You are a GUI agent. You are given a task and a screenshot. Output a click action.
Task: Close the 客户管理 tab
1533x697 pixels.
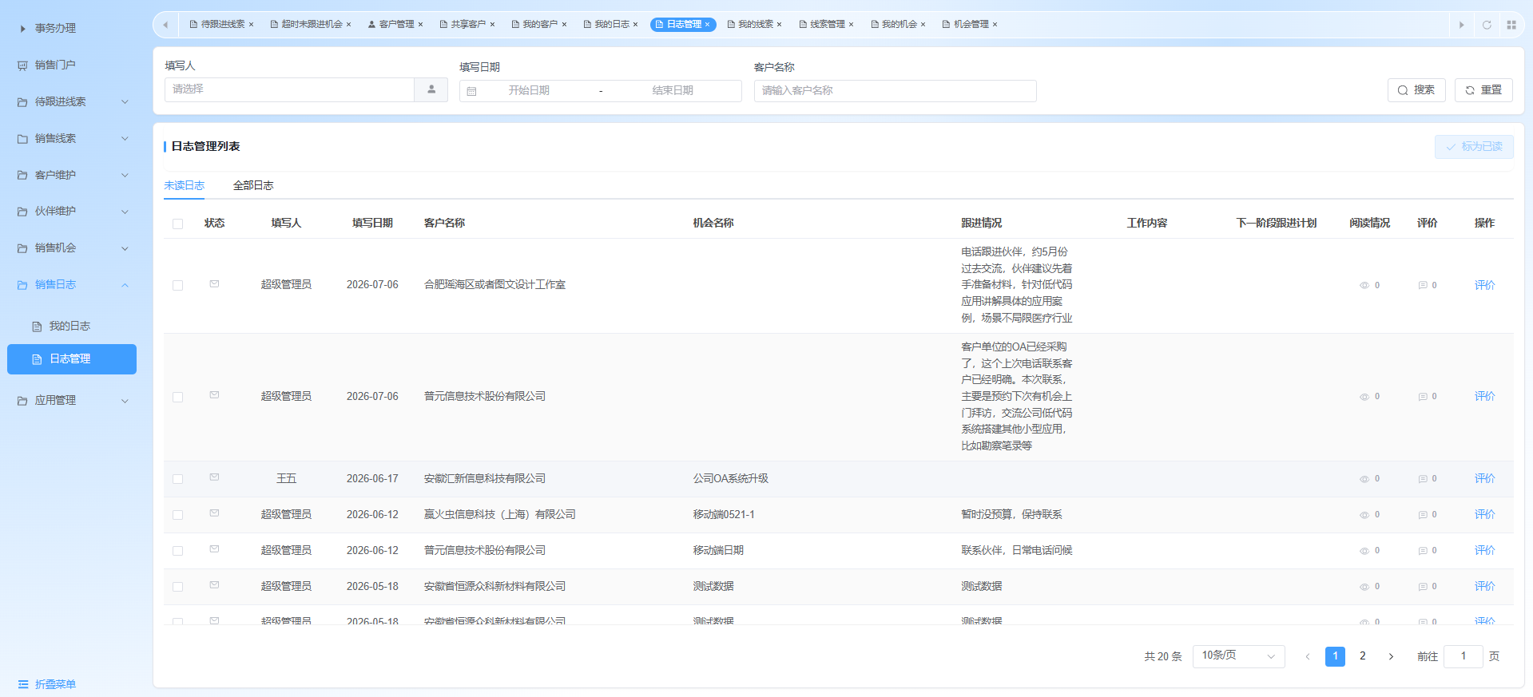point(420,25)
